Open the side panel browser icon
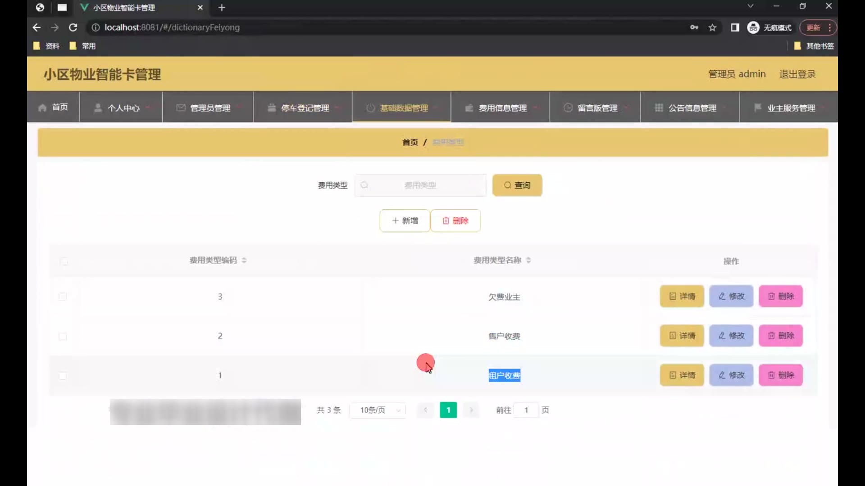865x486 pixels. click(735, 27)
